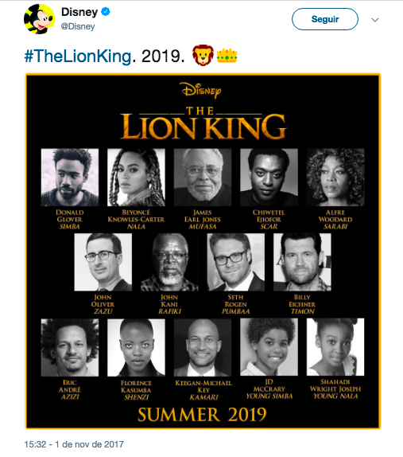Click the John Oliver Zazu photo

(103, 262)
